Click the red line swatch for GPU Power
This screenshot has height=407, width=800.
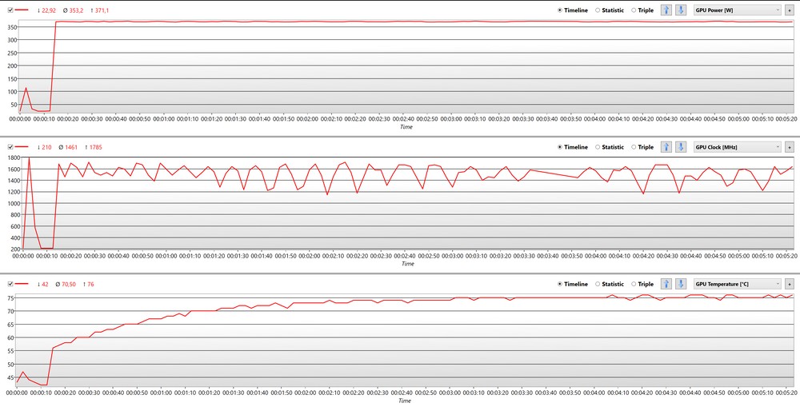coord(23,10)
